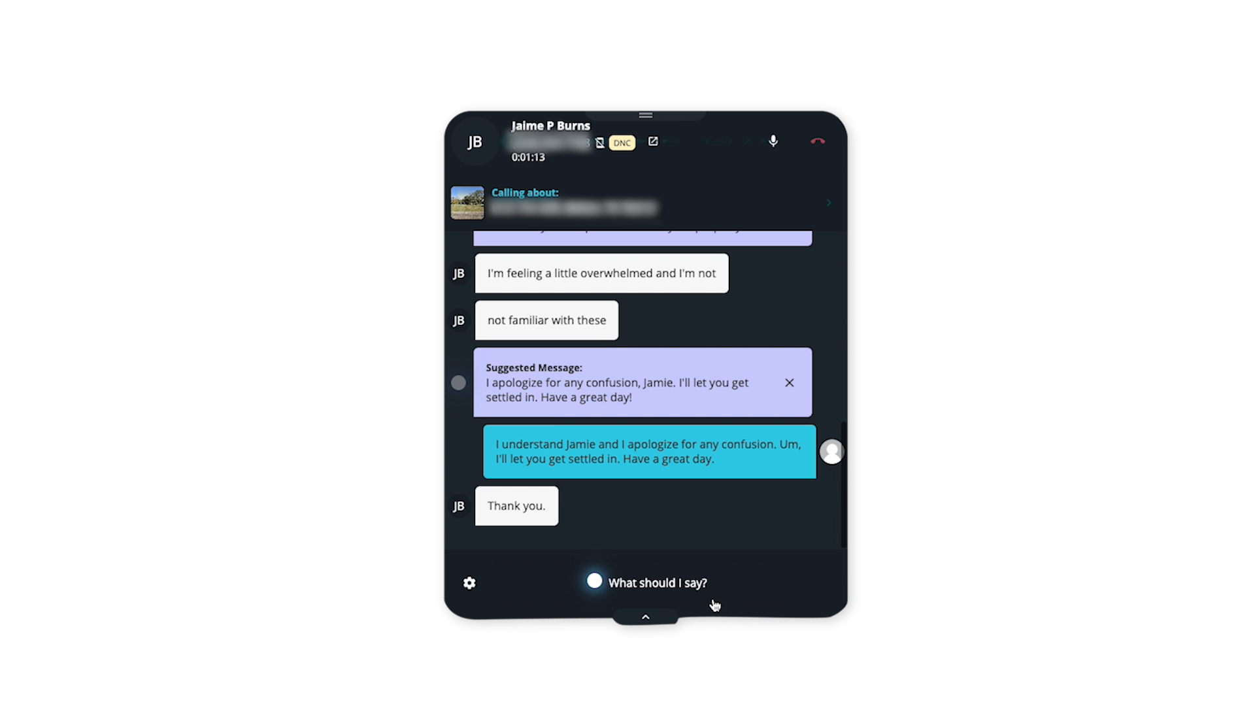Click the DNC tag/badge on contact
Screen dimensions: 1255x706
pyautogui.click(x=622, y=143)
